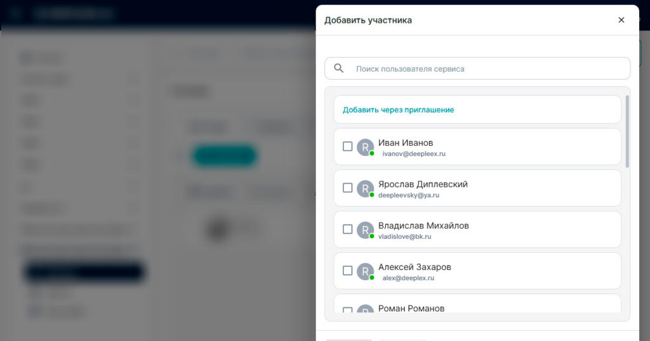This screenshot has height=341, width=650.
Task: Click the search magnifier icon
Action: click(339, 68)
